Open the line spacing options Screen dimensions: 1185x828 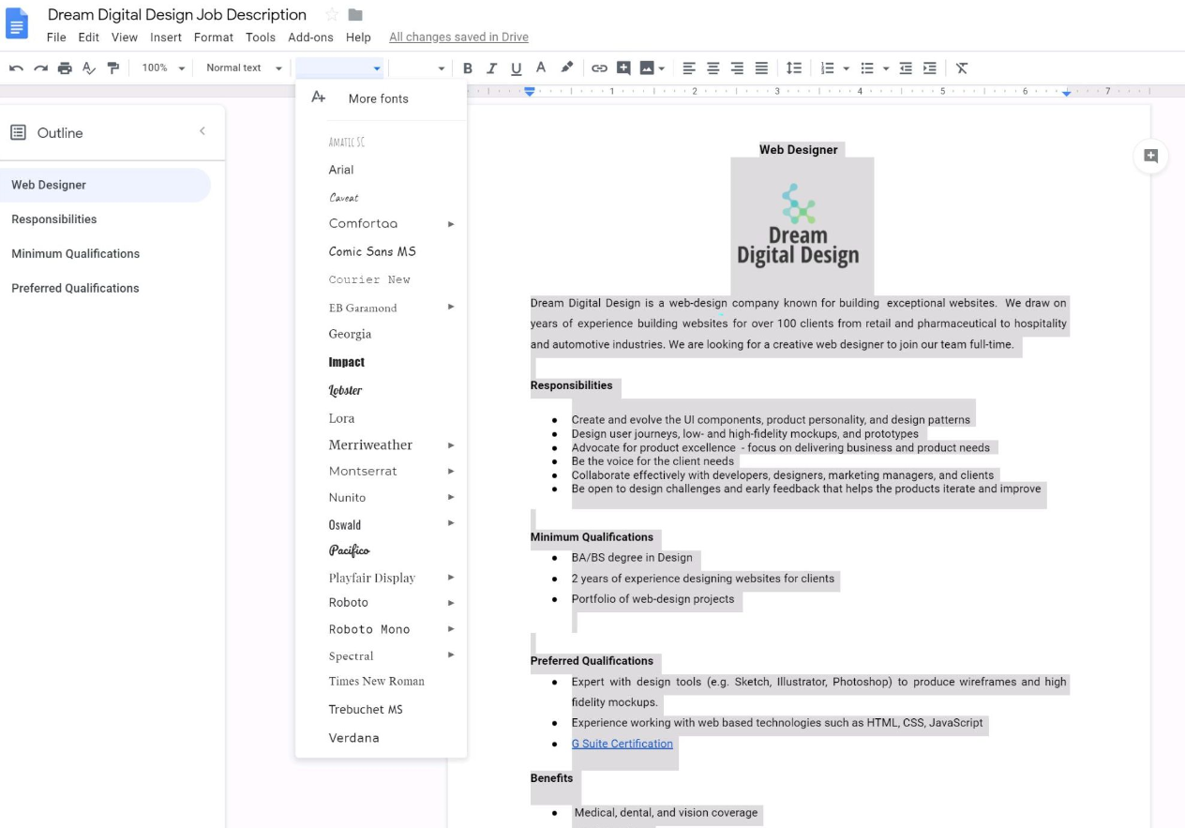tap(793, 68)
